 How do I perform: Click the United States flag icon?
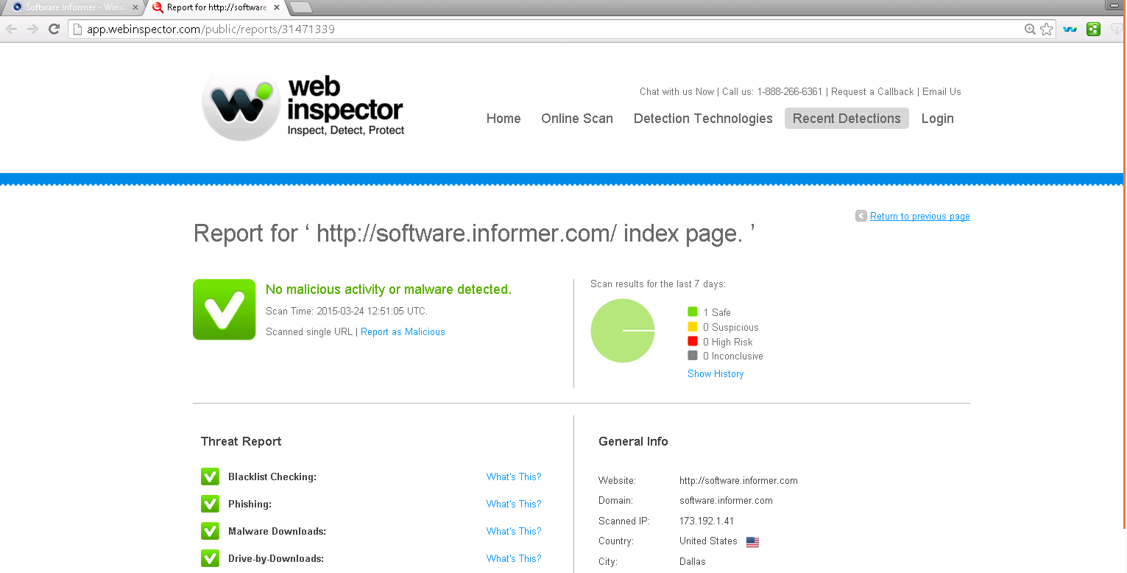click(x=752, y=541)
